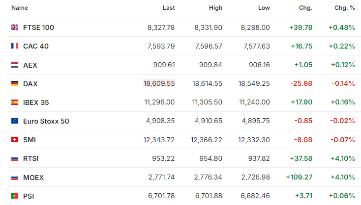The image size is (361, 205).
Task: Click the Portuguese flag beside PSI
Action: click(15, 196)
